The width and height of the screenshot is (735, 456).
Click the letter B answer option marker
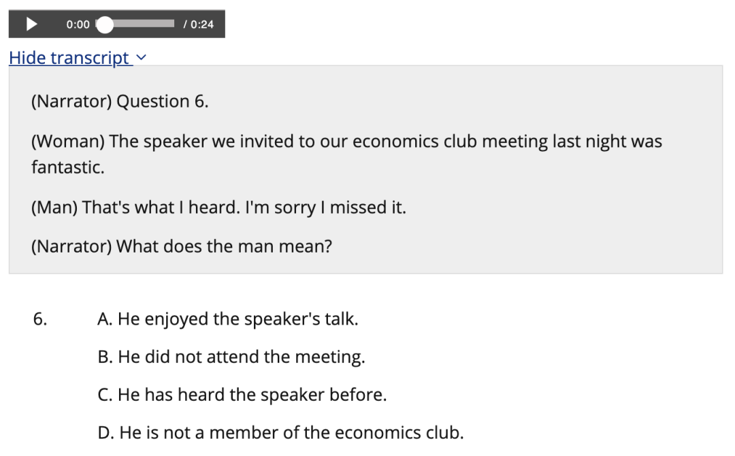pos(105,357)
